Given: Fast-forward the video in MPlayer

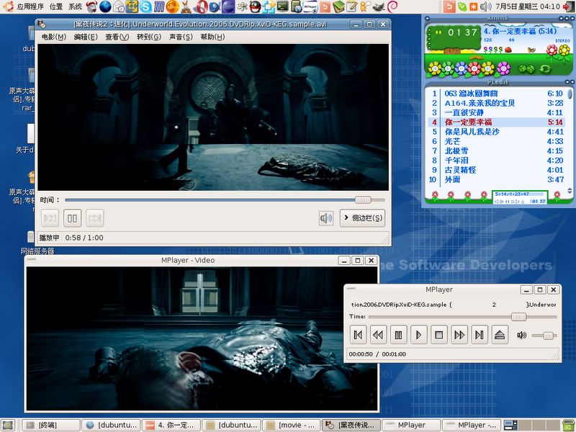Looking at the screenshot, I should (x=459, y=335).
